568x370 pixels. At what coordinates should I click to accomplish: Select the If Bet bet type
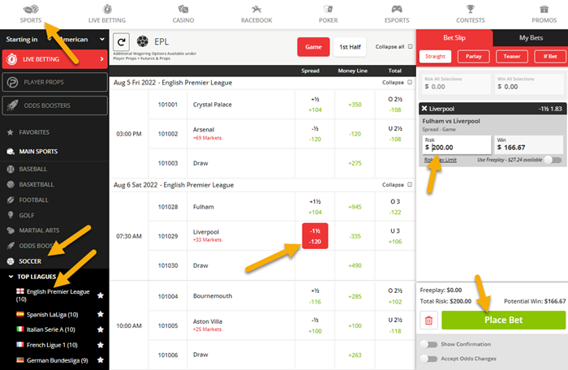(x=550, y=56)
